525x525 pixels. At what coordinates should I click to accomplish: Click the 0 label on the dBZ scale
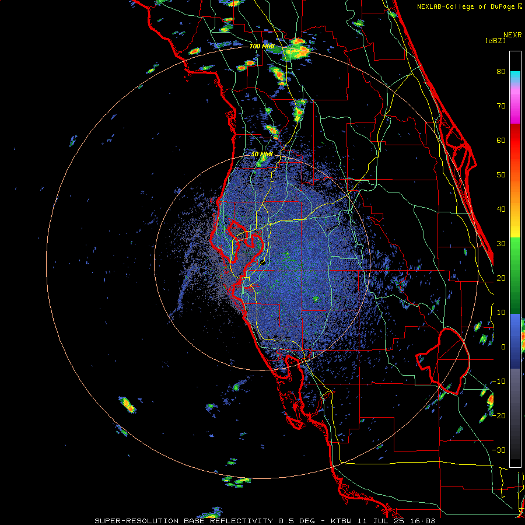coord(503,347)
